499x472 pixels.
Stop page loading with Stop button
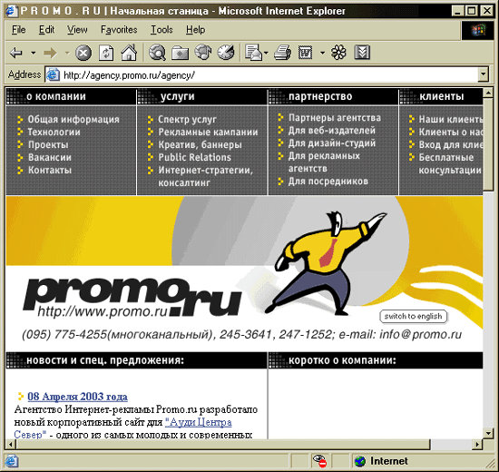(x=83, y=53)
